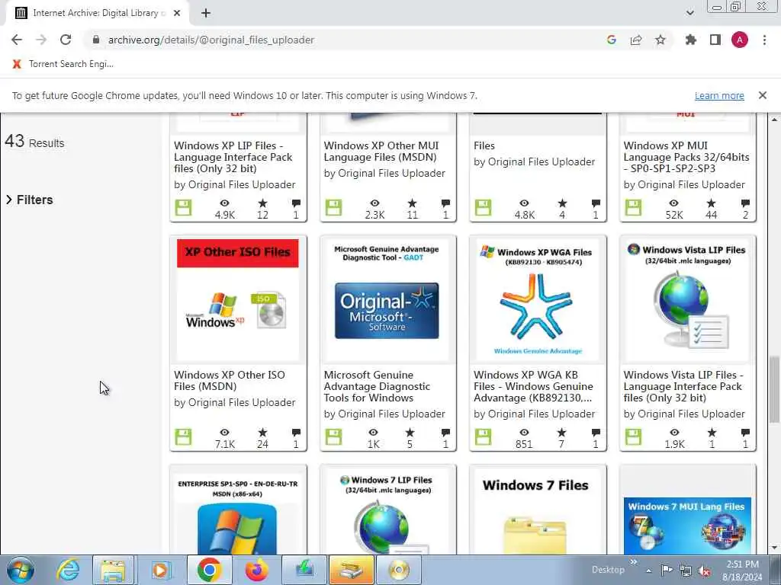Screen dimensions: 781x585
Task: Click the muted volume tray icon
Action: 705,571
